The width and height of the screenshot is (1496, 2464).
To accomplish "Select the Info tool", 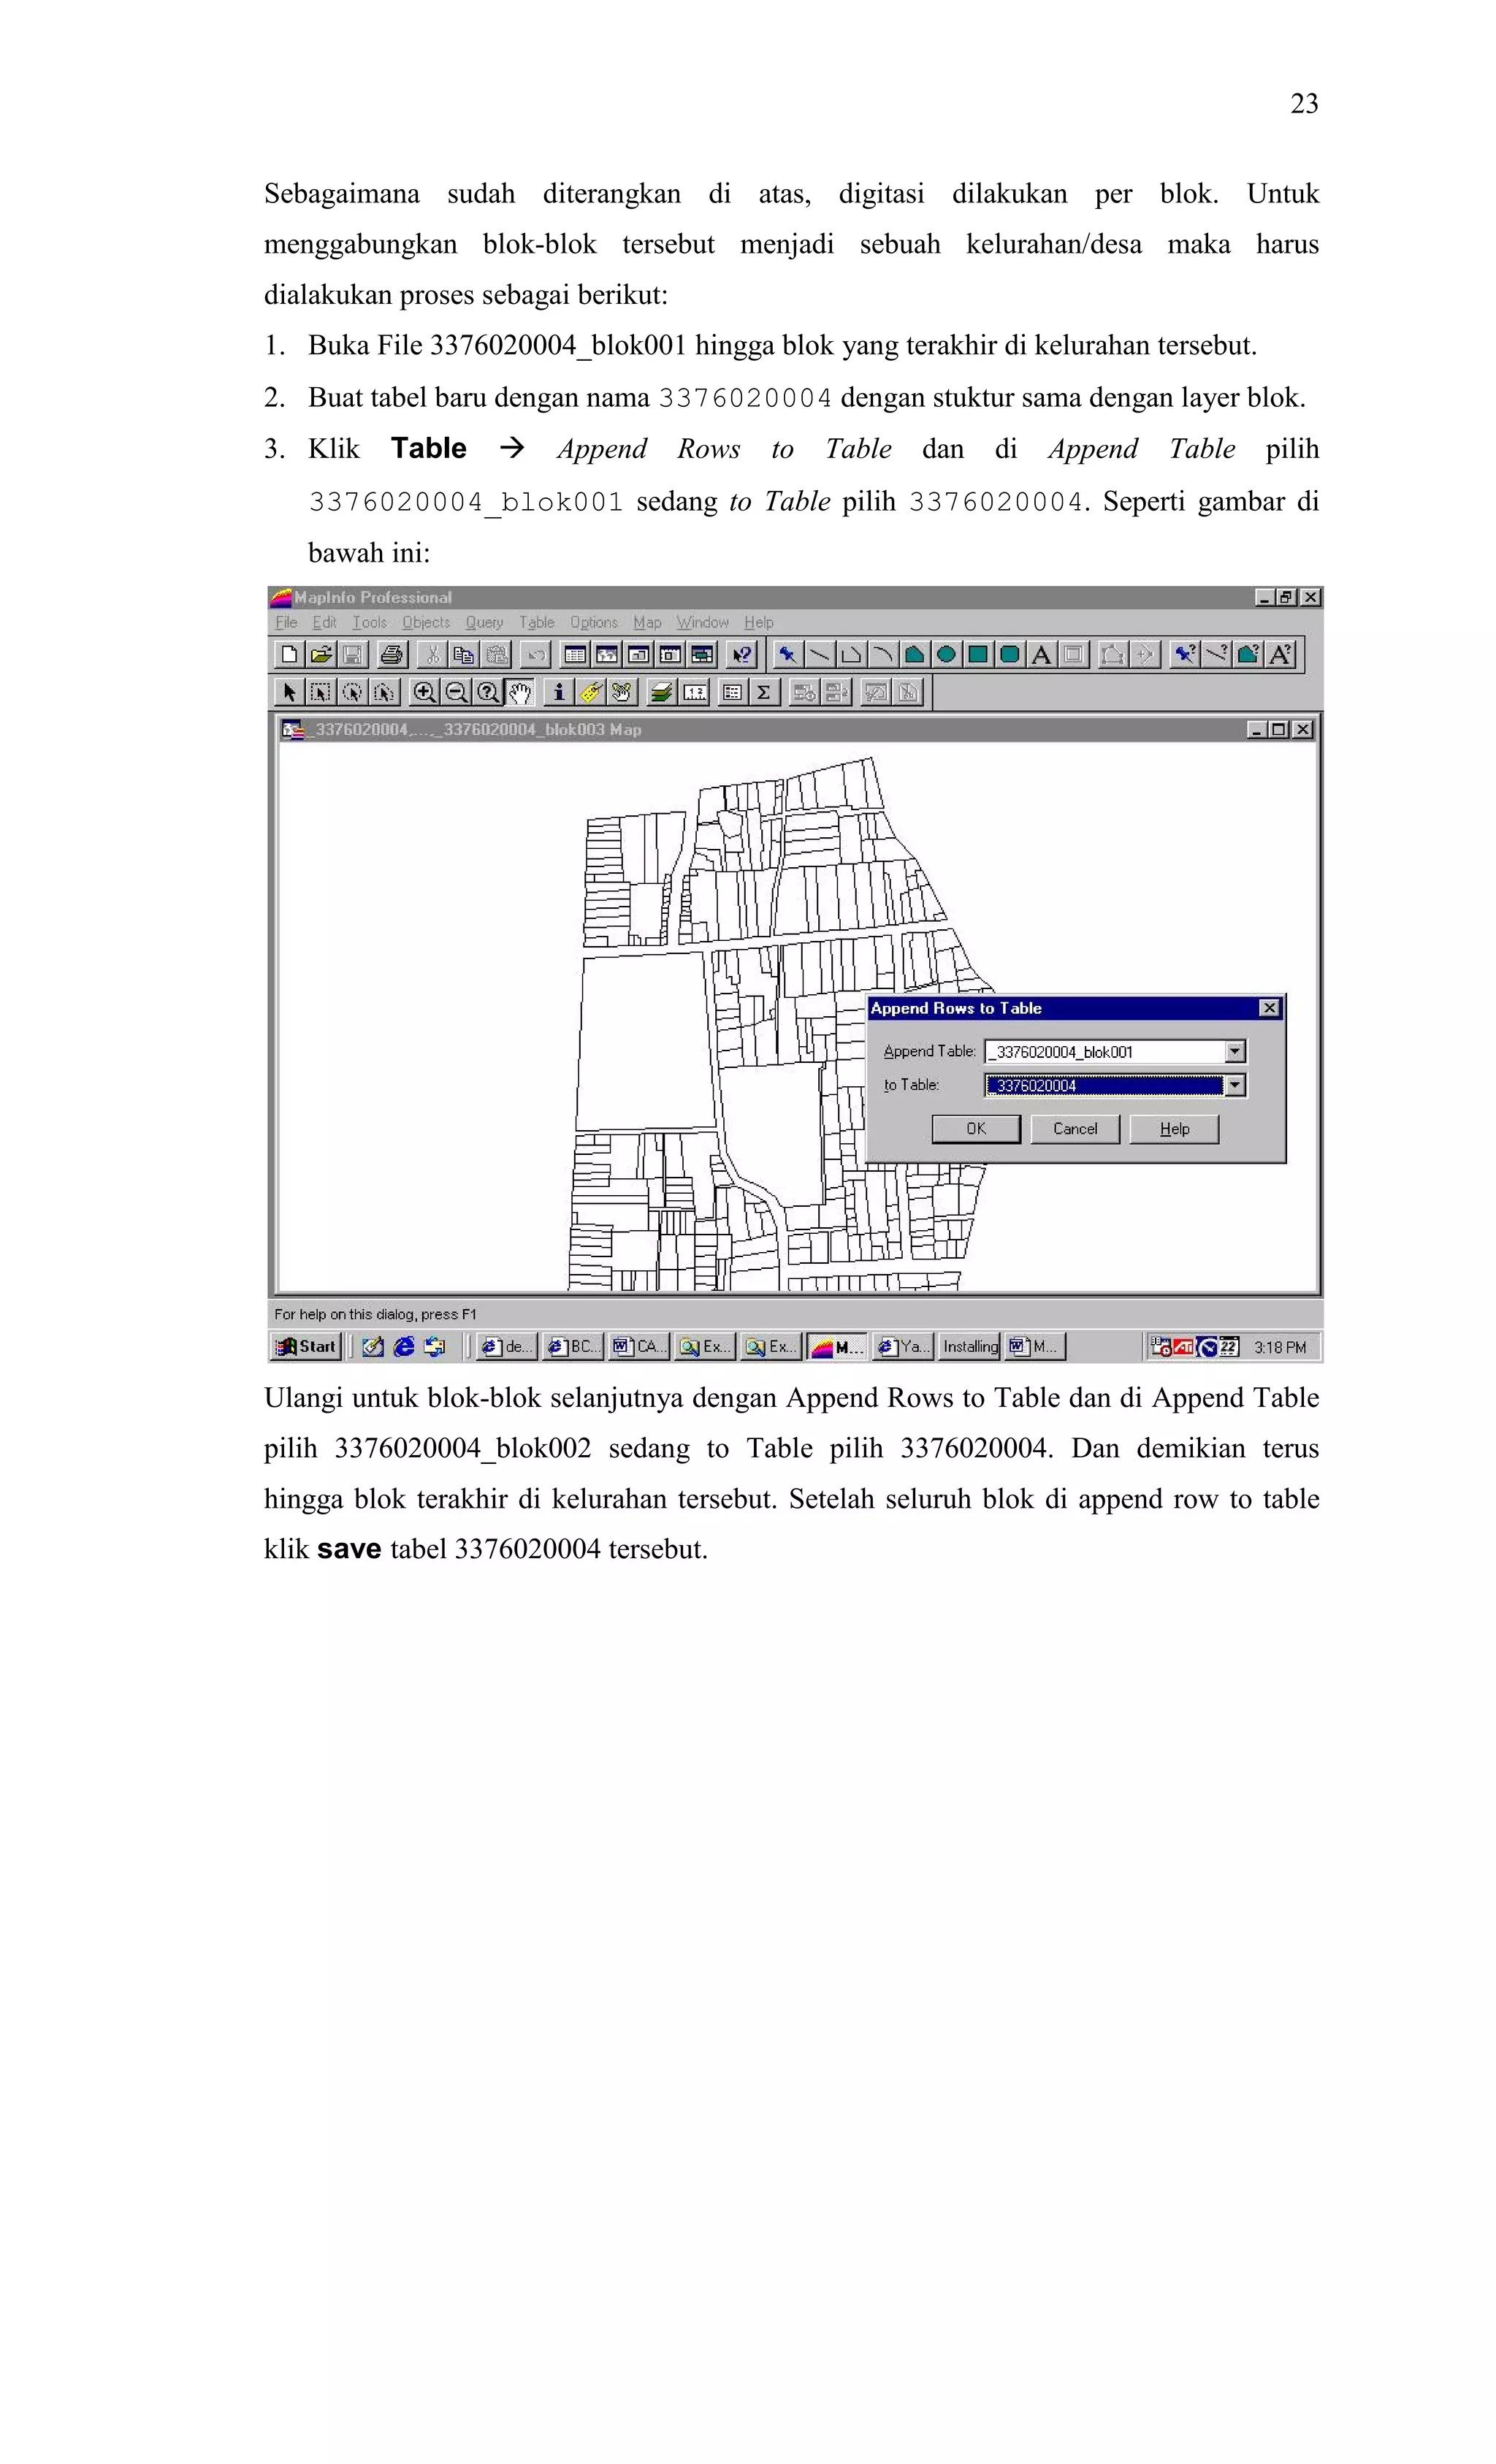I will click(x=558, y=692).
